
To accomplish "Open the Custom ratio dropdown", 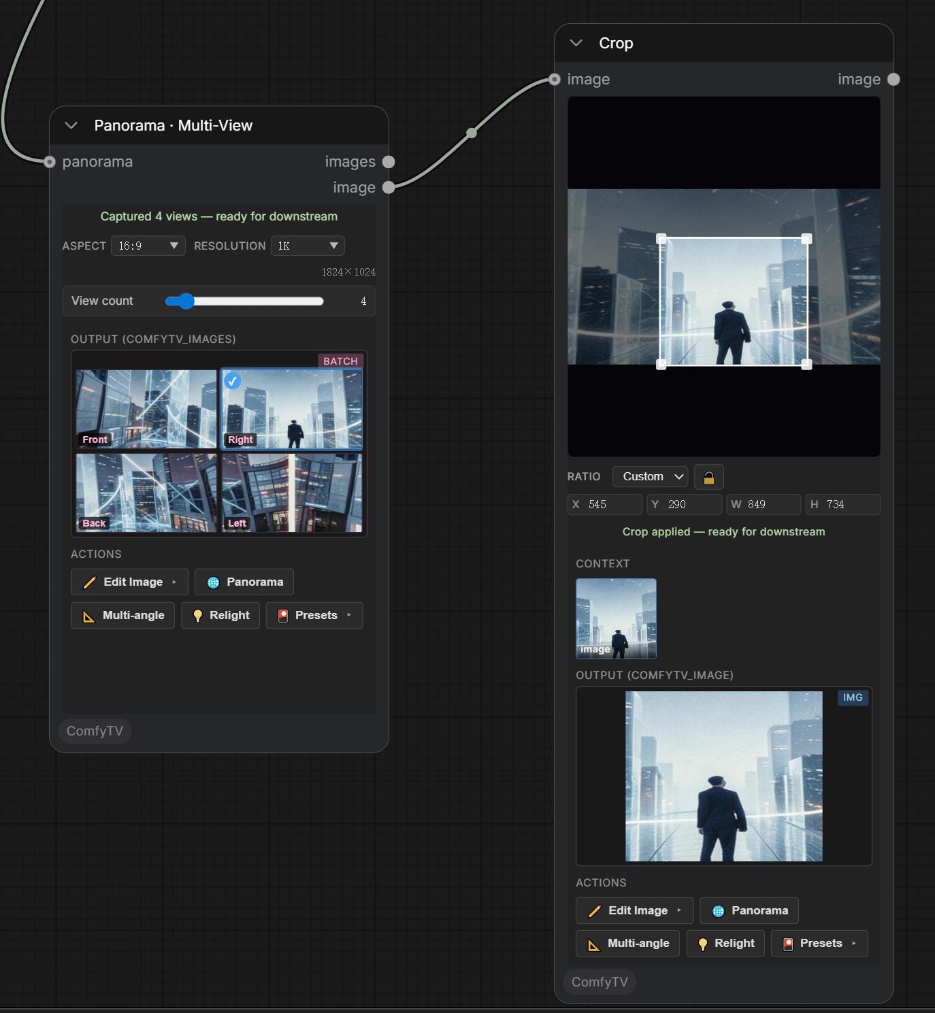I will 650,477.
